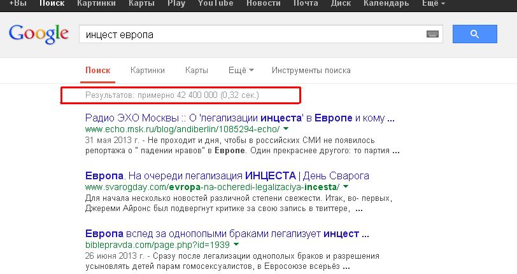Open the Ещё dropdown under search box

click(241, 71)
